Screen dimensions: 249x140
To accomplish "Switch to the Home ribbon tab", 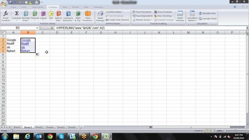I will (x=13, y=7).
